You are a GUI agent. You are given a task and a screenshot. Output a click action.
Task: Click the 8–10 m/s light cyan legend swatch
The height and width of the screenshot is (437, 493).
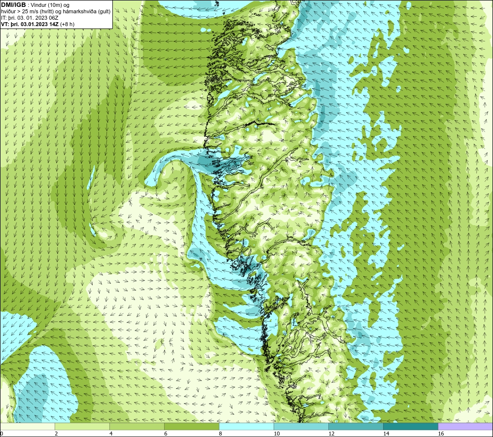click(246, 426)
